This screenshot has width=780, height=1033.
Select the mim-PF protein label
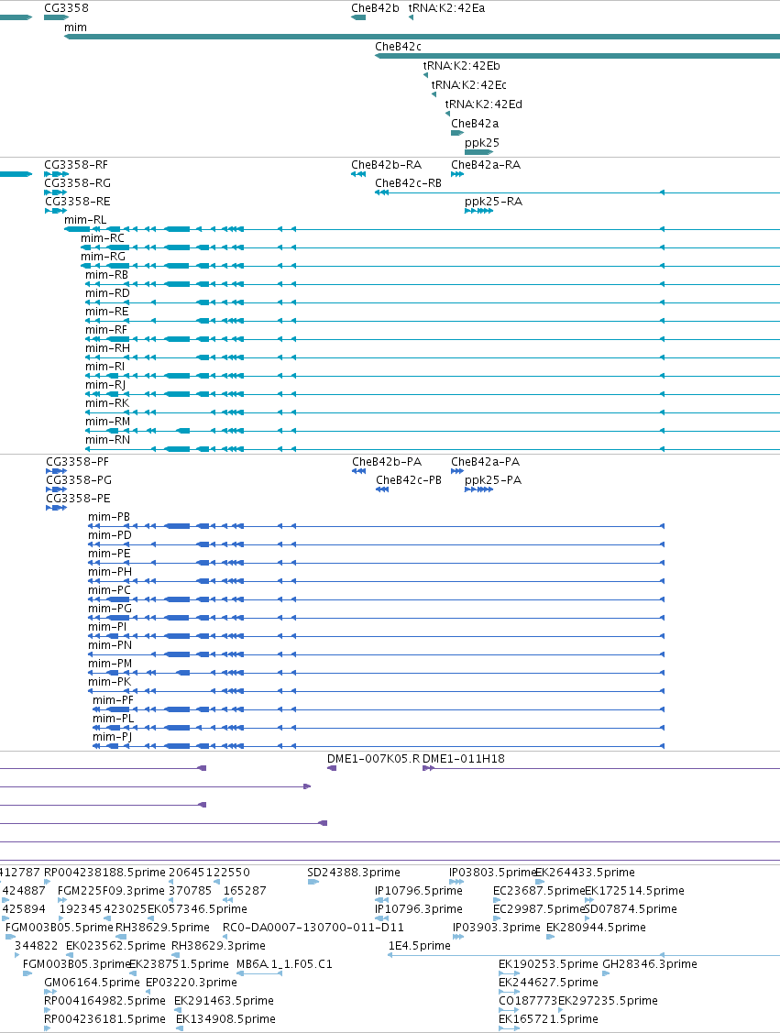pyautogui.click(x=113, y=700)
